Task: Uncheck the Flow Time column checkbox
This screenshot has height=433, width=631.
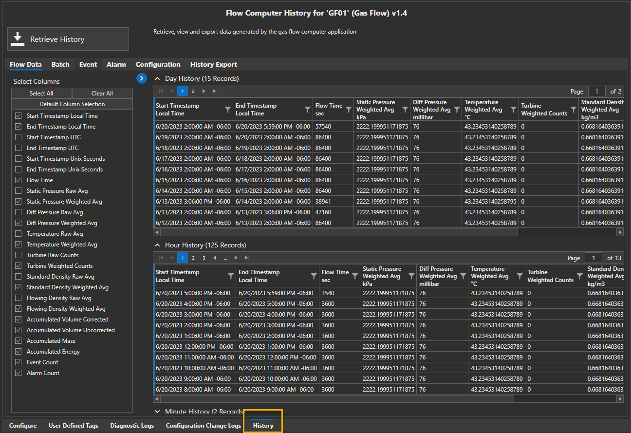Action: tap(19, 180)
